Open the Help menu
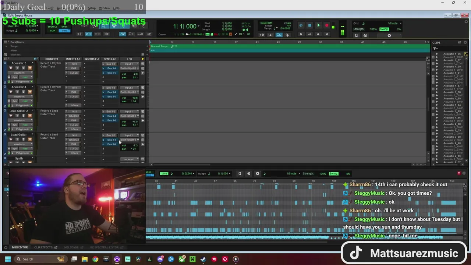Viewport: 471px width, 265px height. click(x=116, y=8)
